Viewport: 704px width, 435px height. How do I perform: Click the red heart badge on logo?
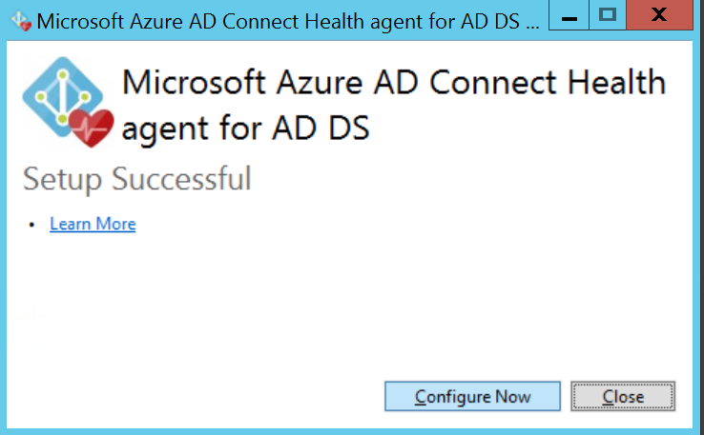click(95, 127)
